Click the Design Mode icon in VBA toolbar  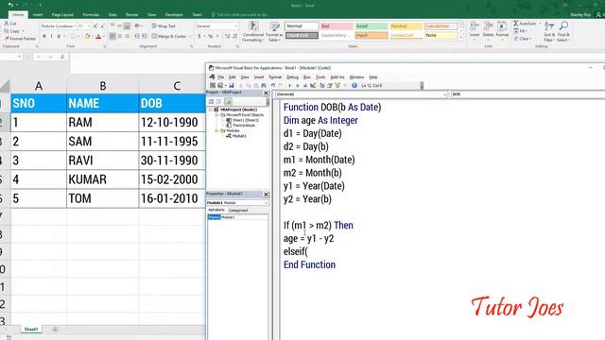pos(313,86)
